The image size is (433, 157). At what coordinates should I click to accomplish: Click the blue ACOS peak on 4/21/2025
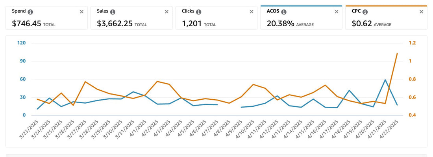tap(385, 80)
